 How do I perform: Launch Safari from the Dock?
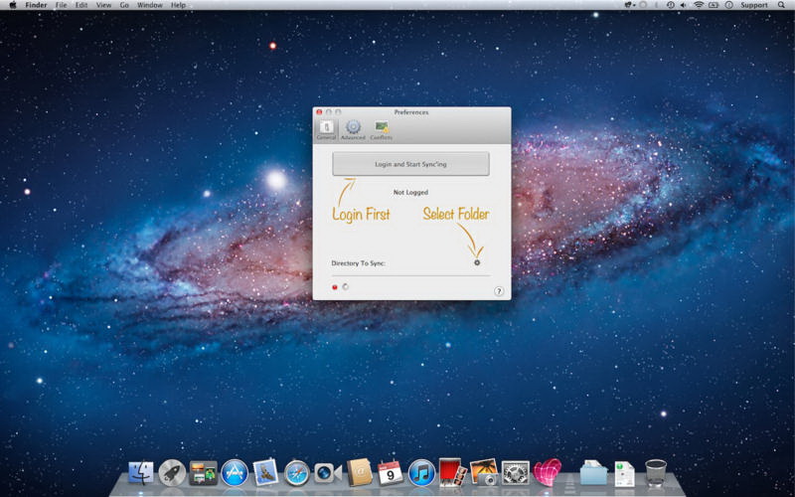[296, 473]
